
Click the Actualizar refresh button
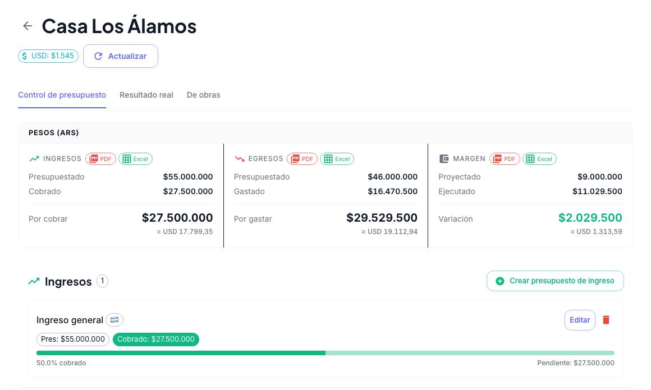click(x=121, y=56)
